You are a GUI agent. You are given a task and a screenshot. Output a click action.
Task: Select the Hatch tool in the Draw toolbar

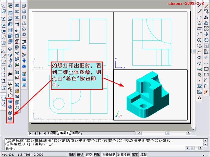pos(199,86)
